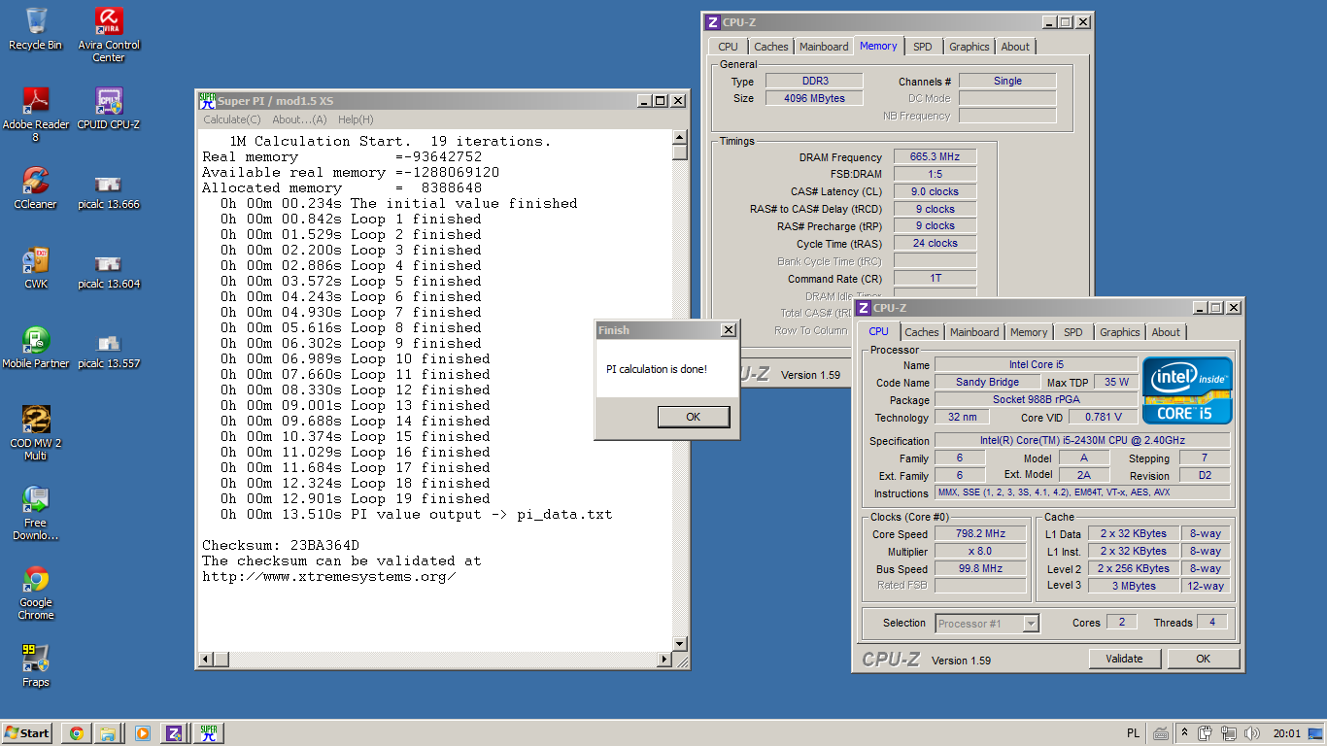This screenshot has width=1327, height=746.
Task: Click the Code Name field Sandy Bridge
Action: point(988,383)
